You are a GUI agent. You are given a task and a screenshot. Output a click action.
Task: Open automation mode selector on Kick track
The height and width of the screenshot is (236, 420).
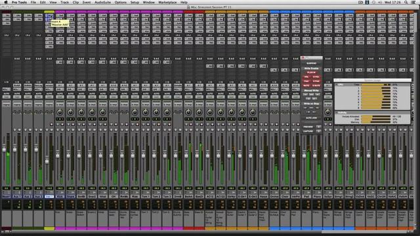pos(60,97)
